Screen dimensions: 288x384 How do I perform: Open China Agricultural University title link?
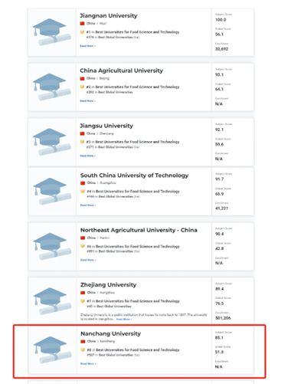(121, 71)
